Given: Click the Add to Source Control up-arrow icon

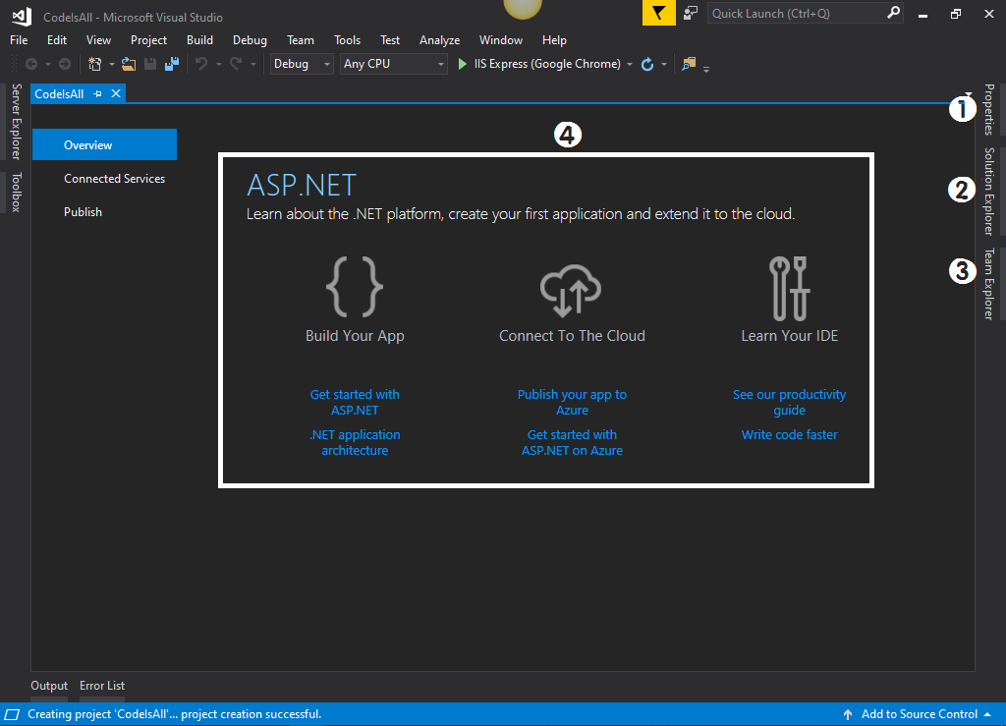Looking at the screenshot, I should pyautogui.click(x=848, y=714).
